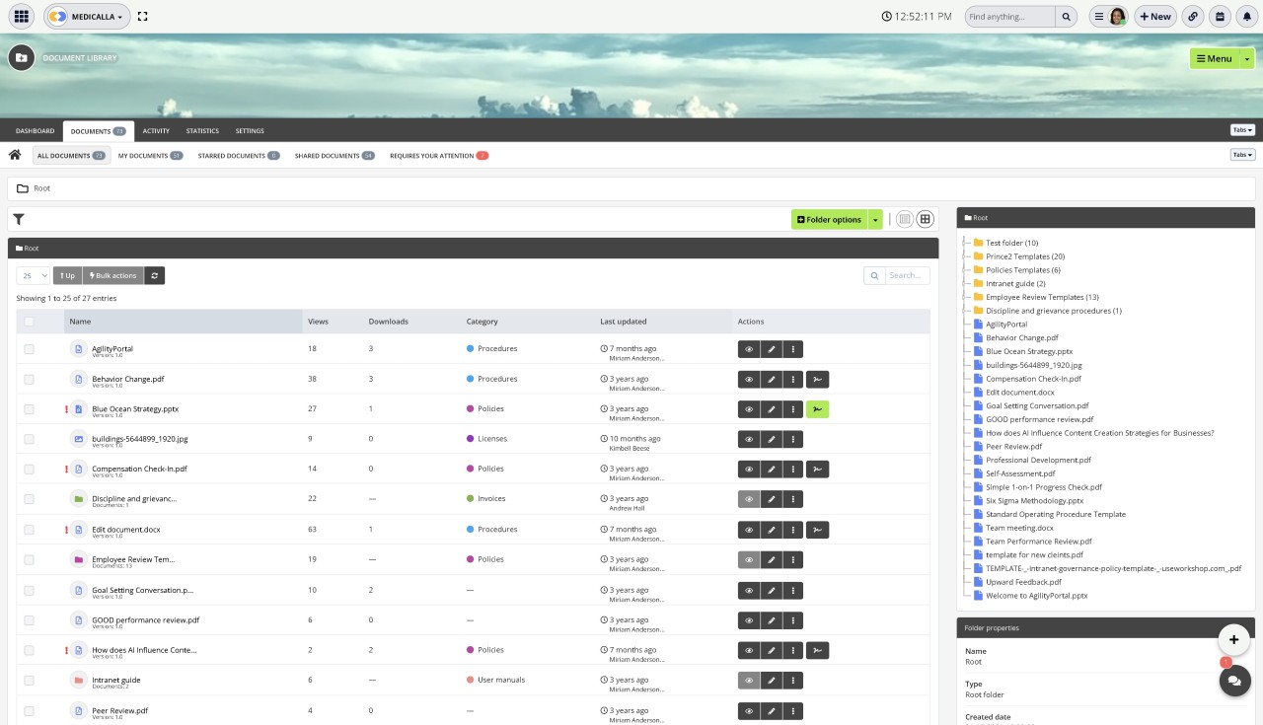The height and width of the screenshot is (725, 1263).
Task: Check the checkbox for Edit document.docx
Action: [29, 530]
